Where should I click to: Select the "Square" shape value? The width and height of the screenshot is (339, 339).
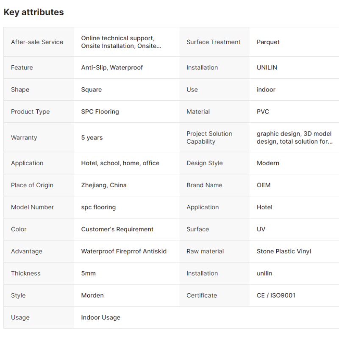[92, 89]
